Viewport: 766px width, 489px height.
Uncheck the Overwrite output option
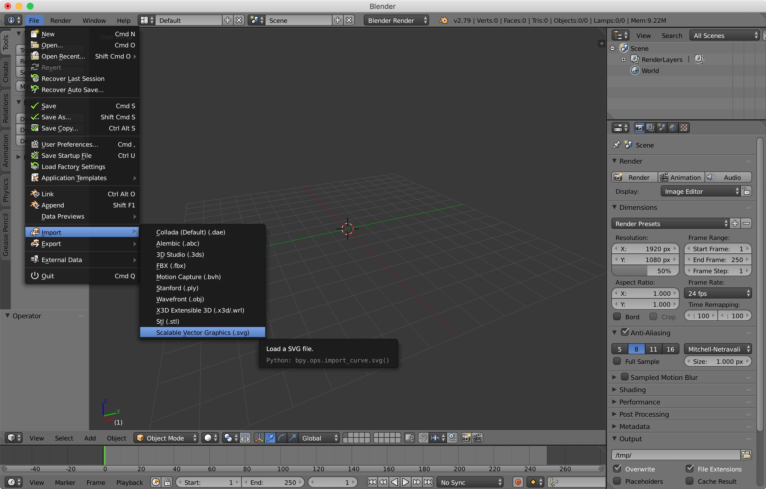(617, 469)
